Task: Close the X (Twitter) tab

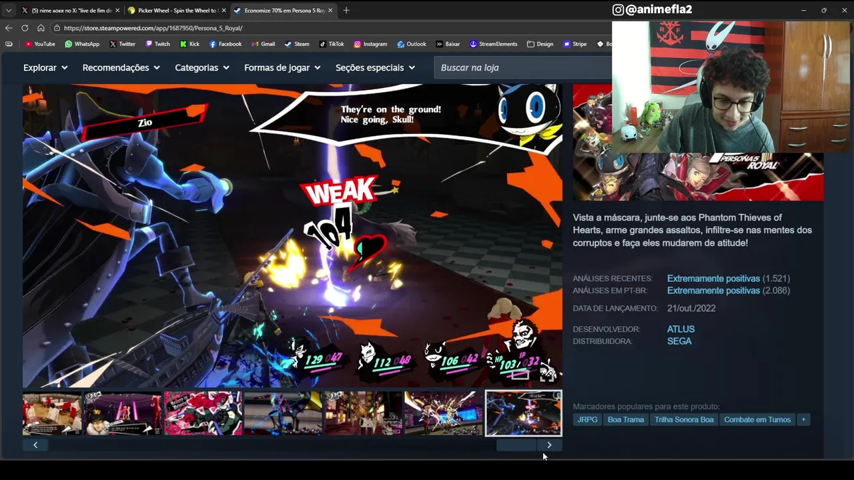Action: (117, 10)
